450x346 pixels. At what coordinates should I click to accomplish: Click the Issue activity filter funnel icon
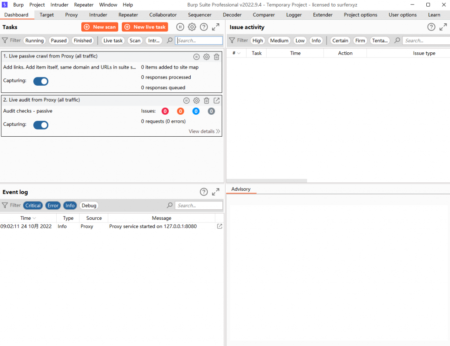(x=232, y=40)
